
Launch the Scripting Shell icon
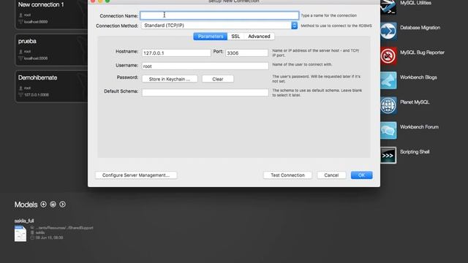point(388,155)
